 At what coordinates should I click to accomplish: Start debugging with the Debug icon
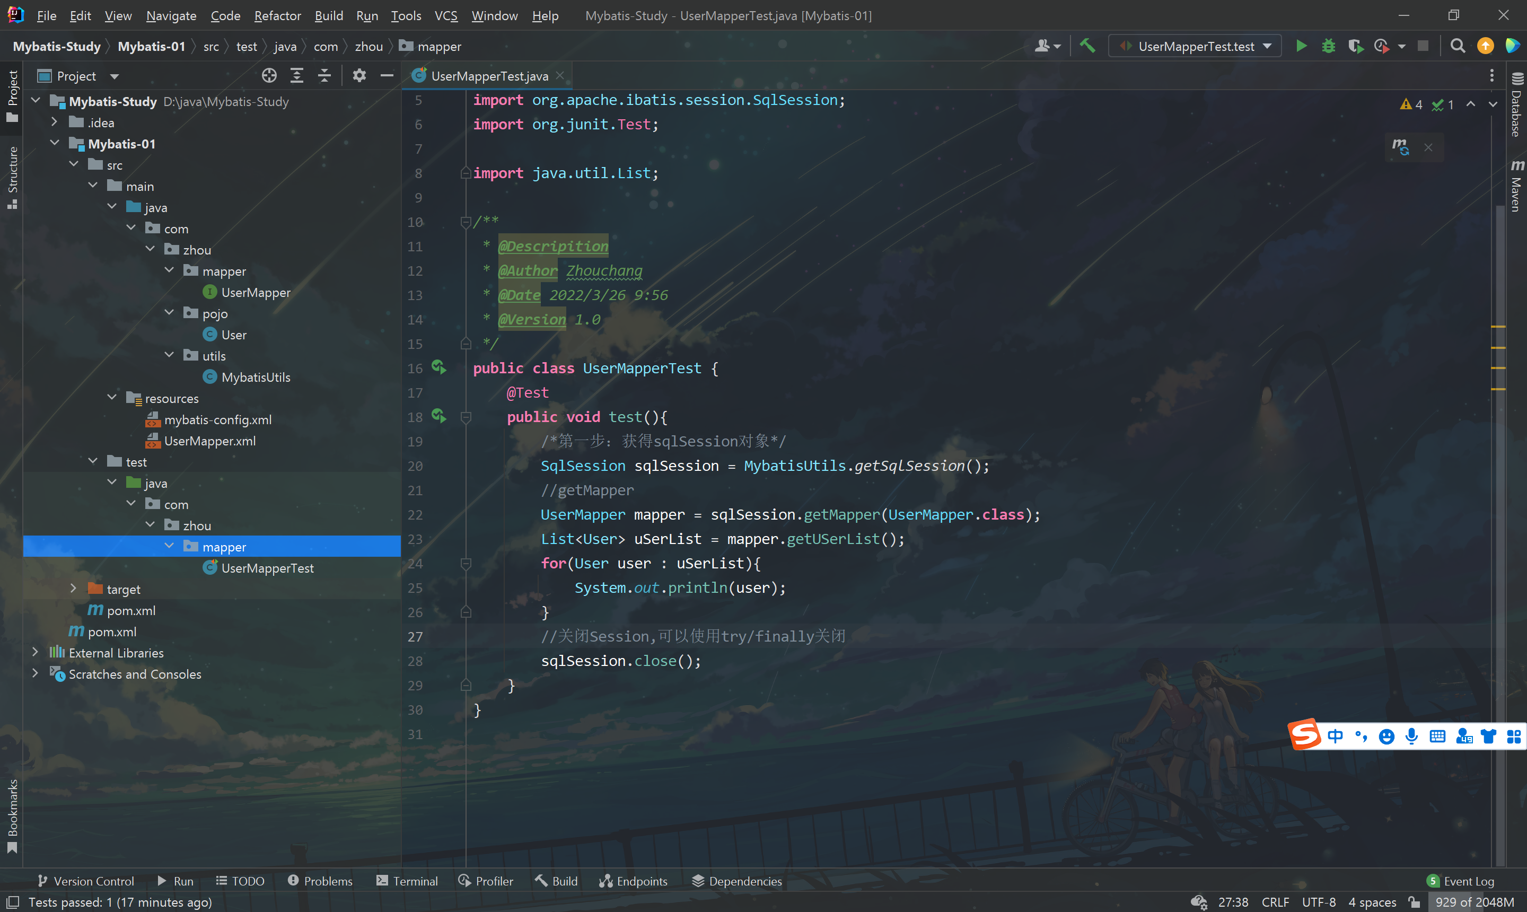click(1329, 46)
